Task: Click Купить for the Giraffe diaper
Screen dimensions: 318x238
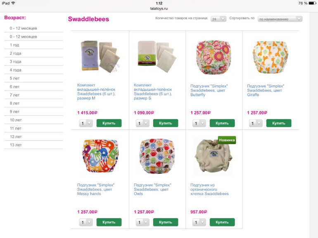Action: pos(279,123)
